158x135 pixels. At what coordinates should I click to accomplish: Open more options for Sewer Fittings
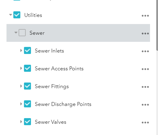(145, 87)
